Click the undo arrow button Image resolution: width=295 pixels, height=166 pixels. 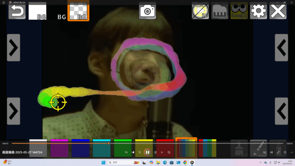point(17,11)
